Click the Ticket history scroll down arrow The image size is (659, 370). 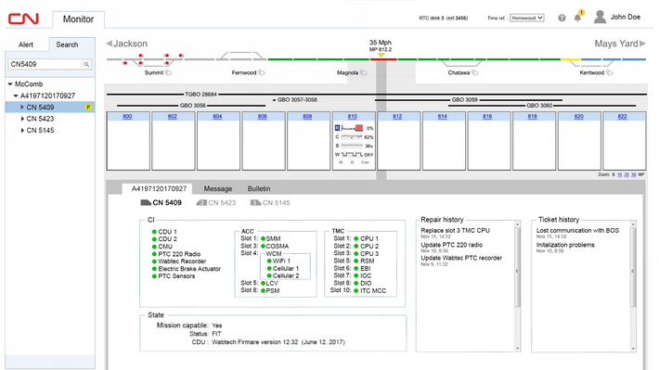click(x=633, y=349)
